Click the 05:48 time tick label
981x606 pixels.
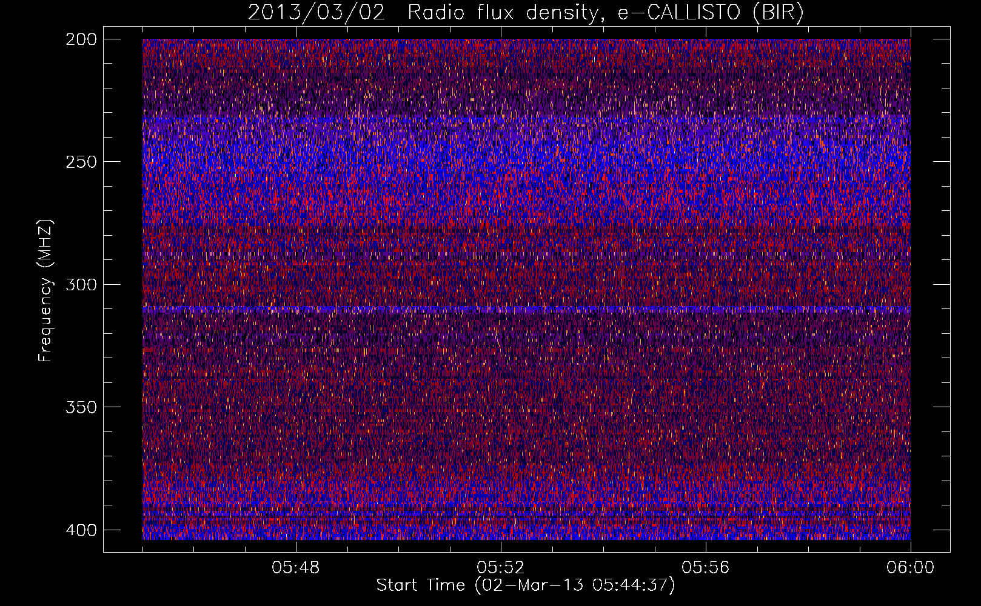(296, 568)
